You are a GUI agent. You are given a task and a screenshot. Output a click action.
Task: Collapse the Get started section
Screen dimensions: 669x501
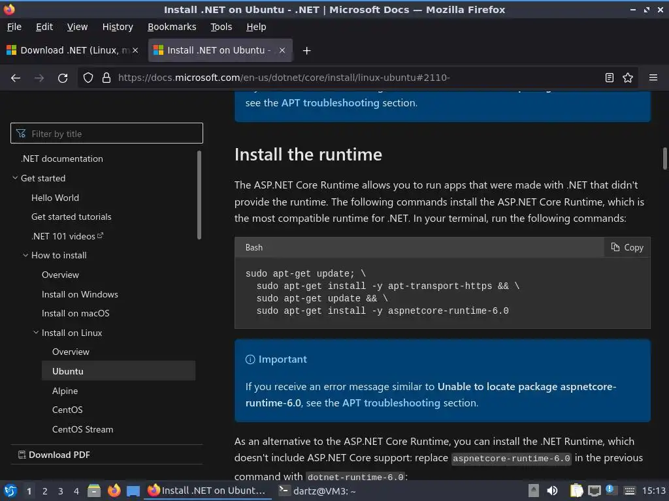(x=15, y=178)
